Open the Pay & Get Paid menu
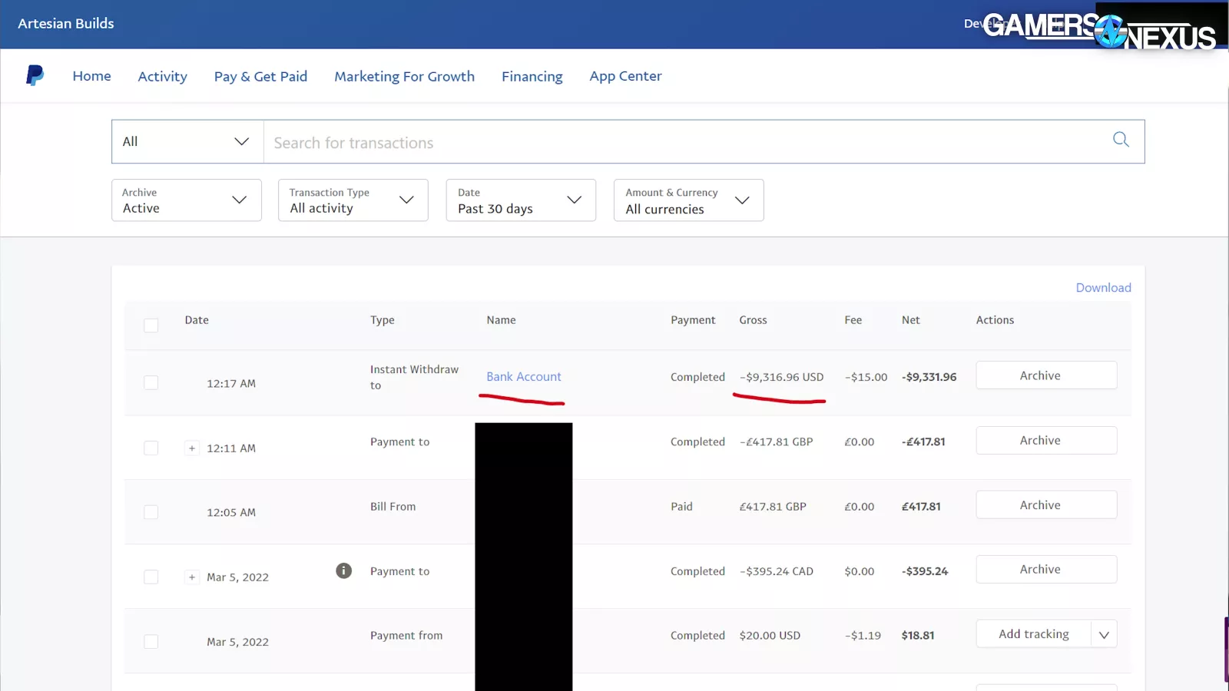1229x691 pixels. [x=260, y=76]
